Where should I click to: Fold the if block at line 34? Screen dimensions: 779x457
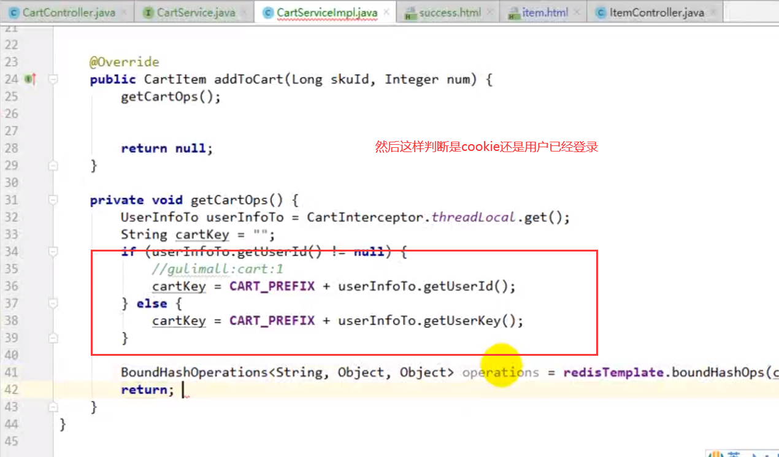coord(53,252)
